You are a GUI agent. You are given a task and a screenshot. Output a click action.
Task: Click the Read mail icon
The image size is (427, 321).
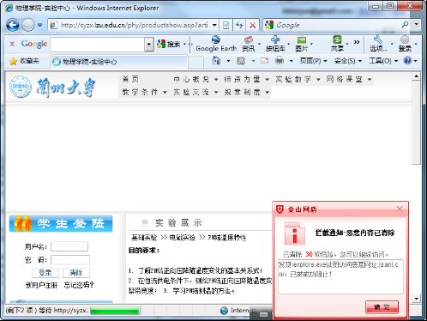click(x=264, y=61)
